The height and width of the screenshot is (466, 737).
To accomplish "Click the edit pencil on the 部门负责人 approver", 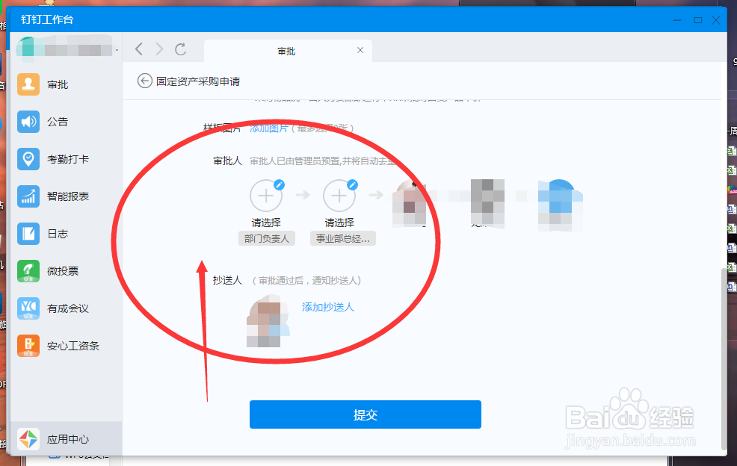I will click(x=278, y=184).
